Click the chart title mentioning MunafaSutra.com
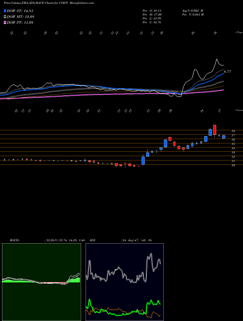The height and width of the screenshot is (321, 243). coord(49,3)
